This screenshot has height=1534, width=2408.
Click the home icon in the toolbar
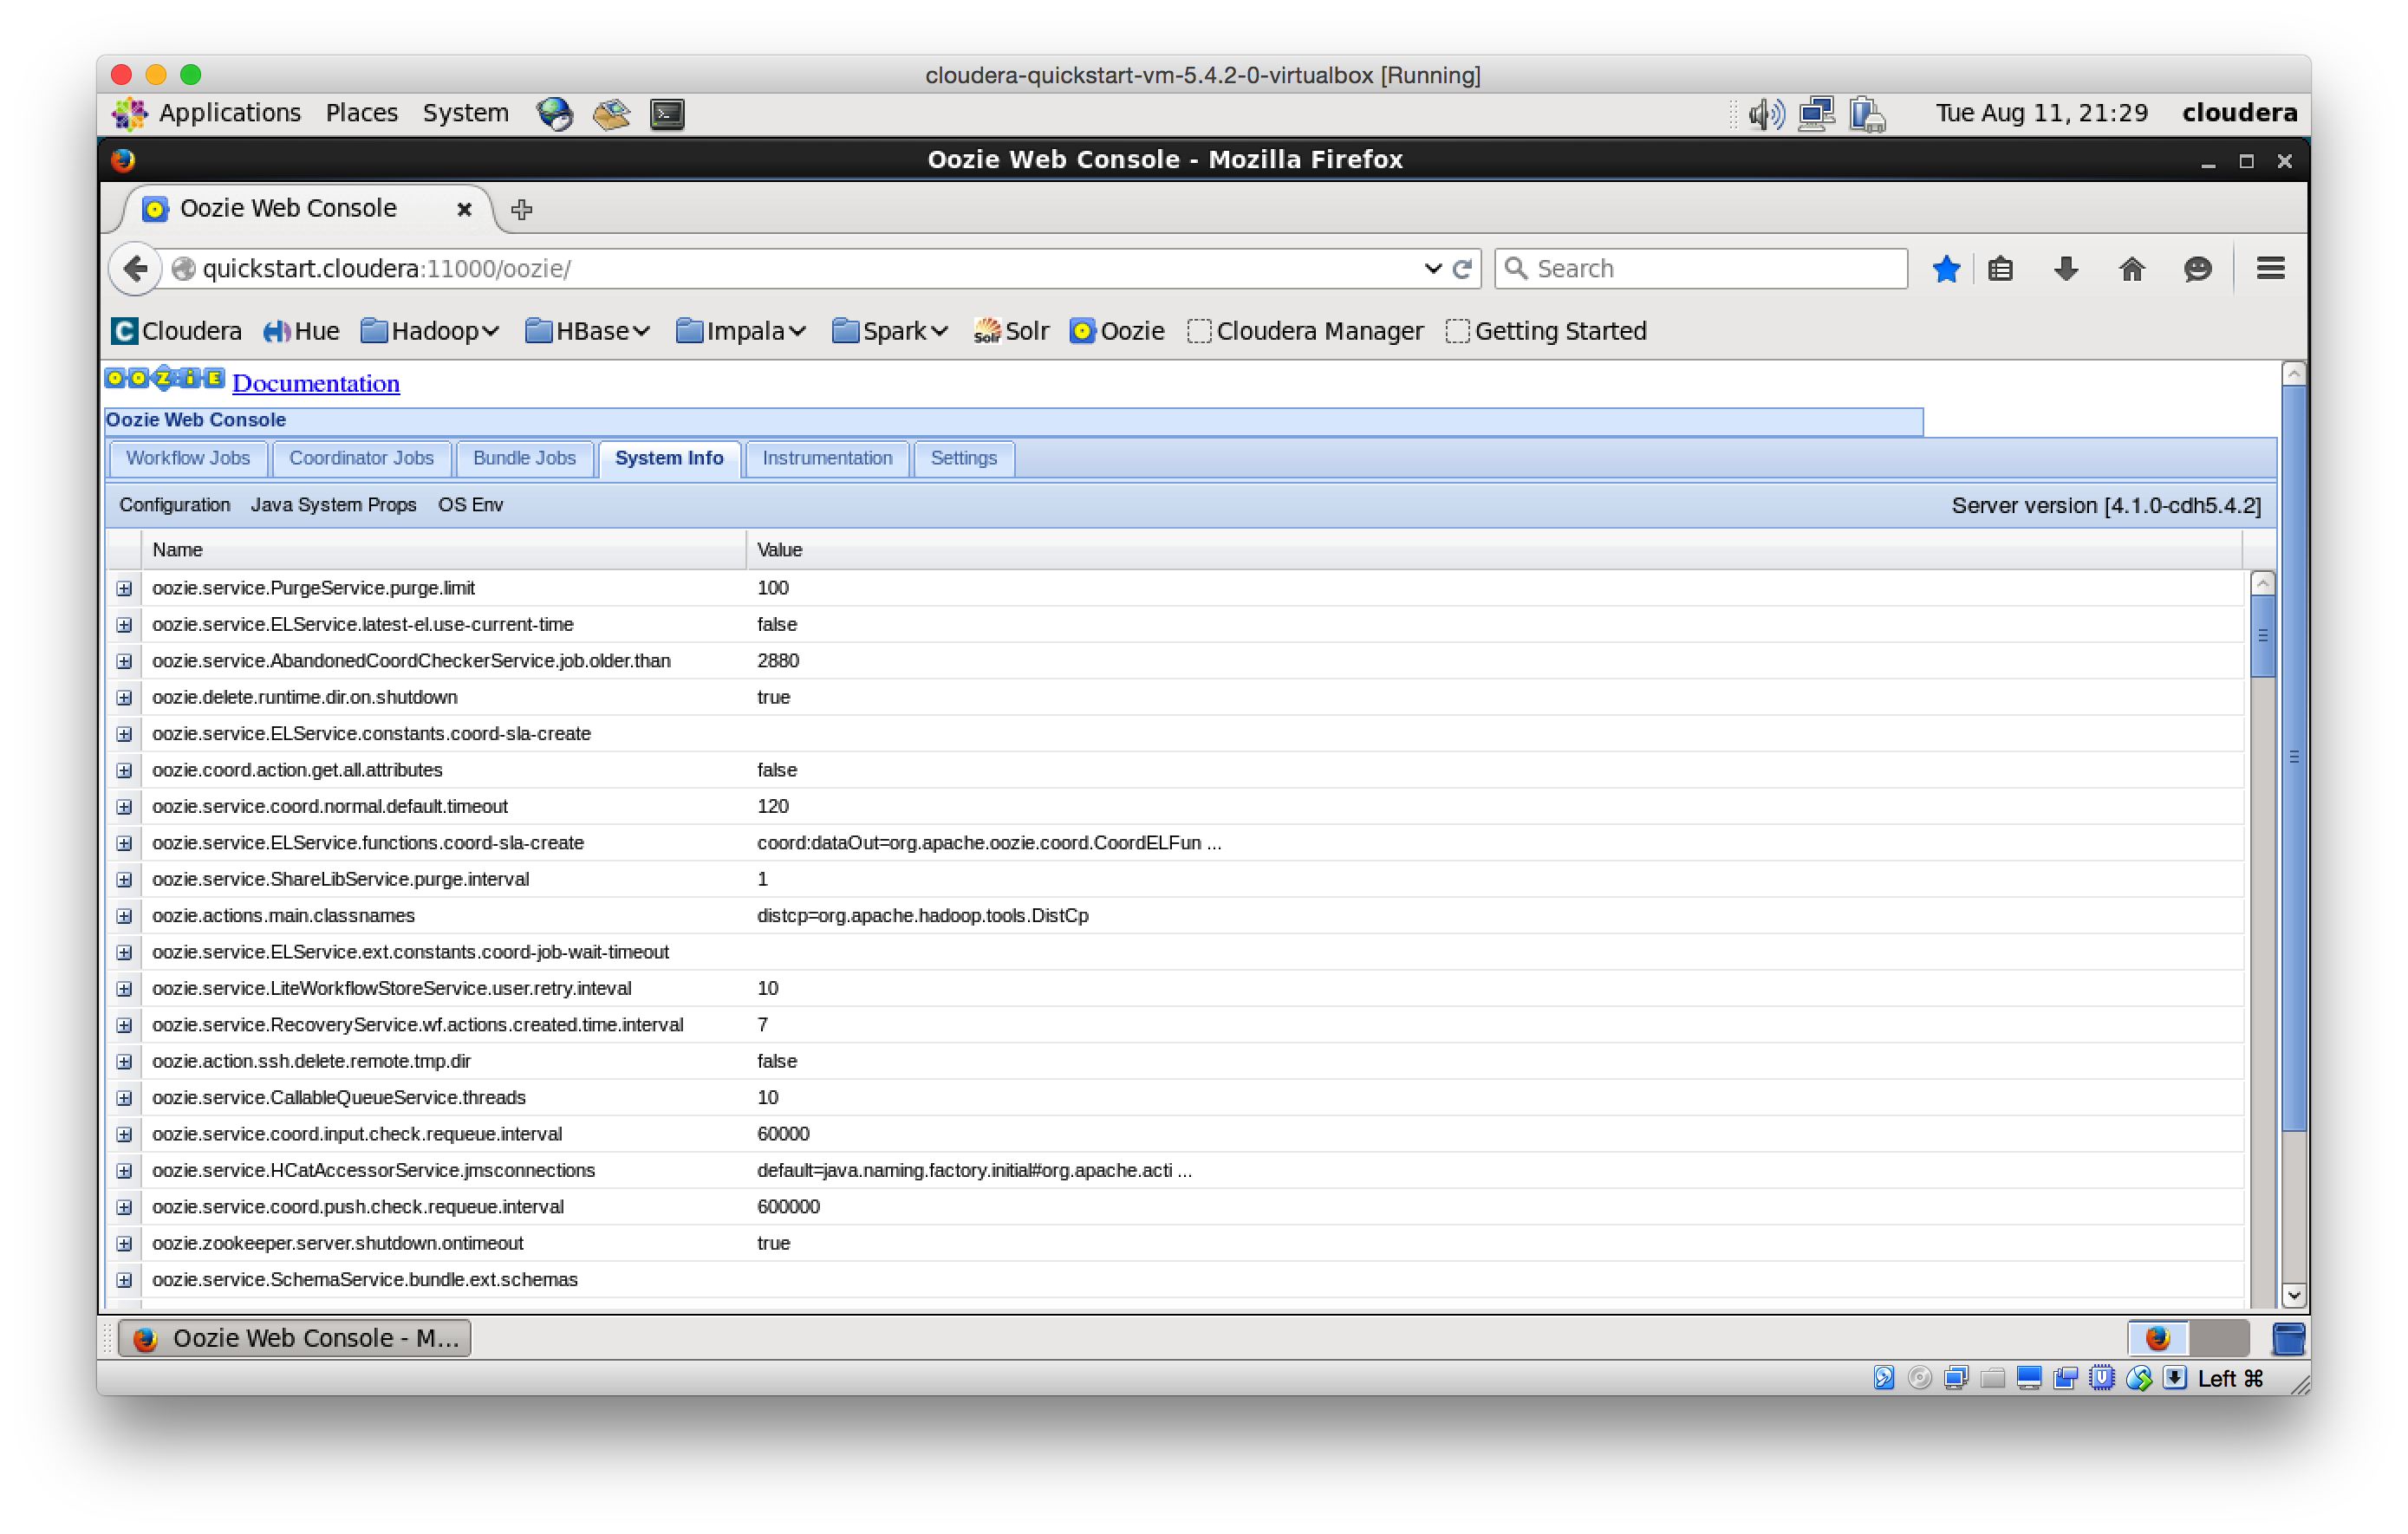[2131, 268]
